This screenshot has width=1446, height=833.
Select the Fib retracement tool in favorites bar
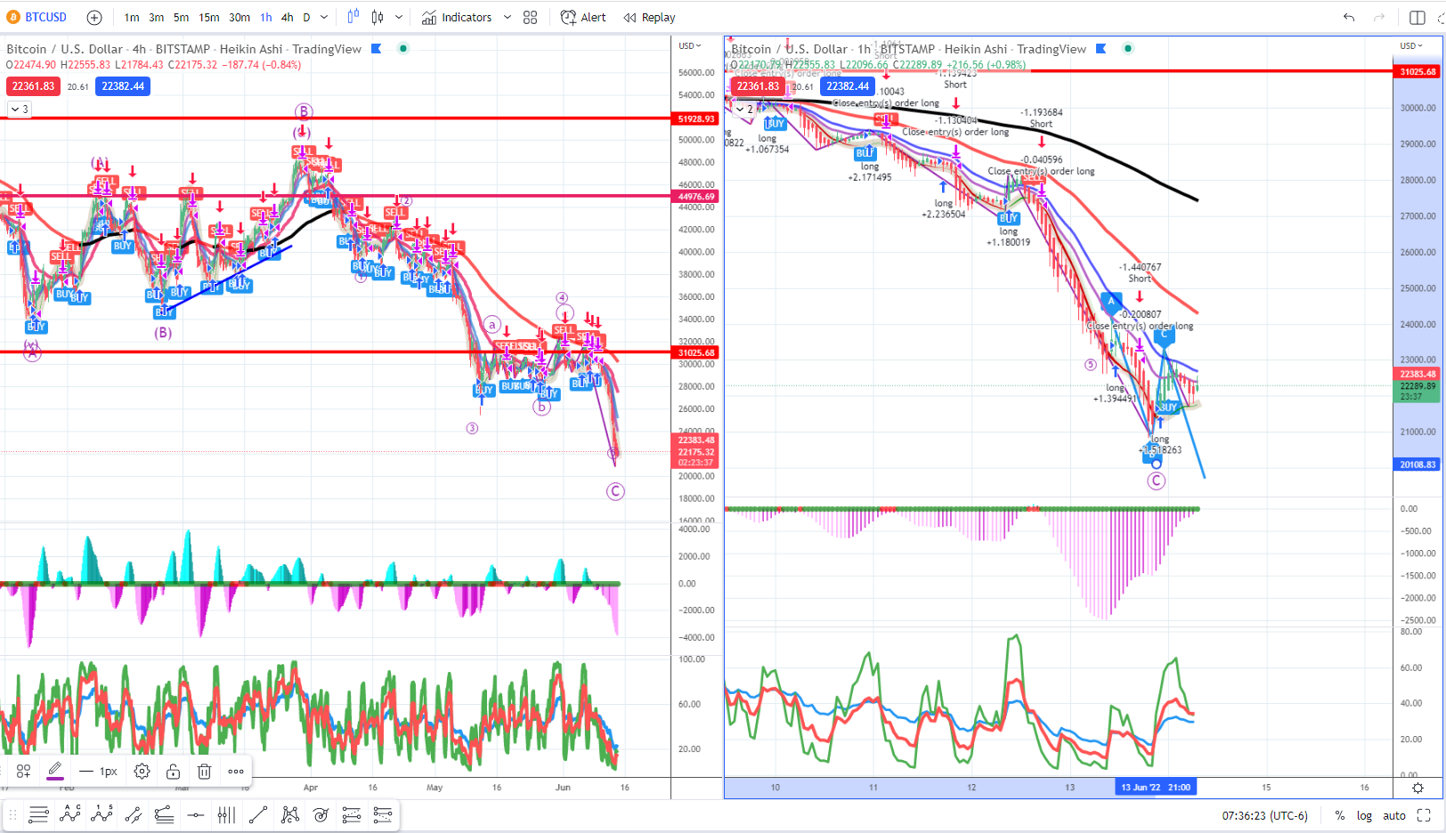click(x=38, y=814)
